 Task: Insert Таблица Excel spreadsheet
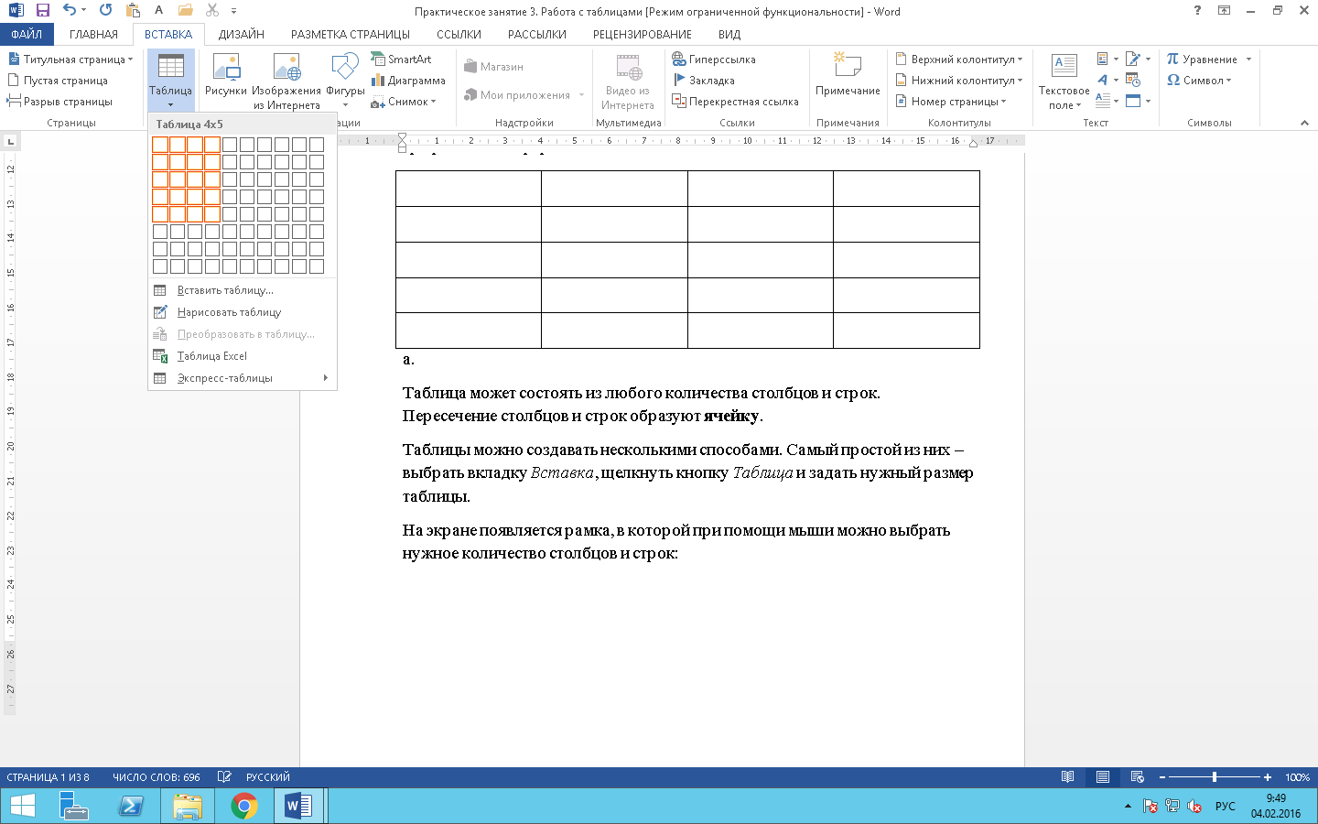[243, 356]
